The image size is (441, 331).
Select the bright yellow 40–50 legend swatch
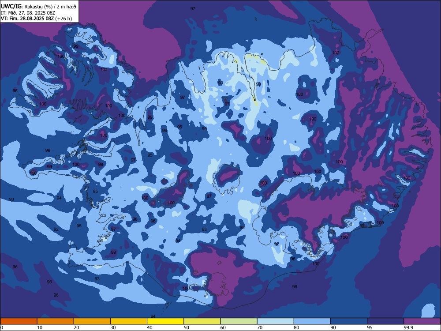point(165,321)
